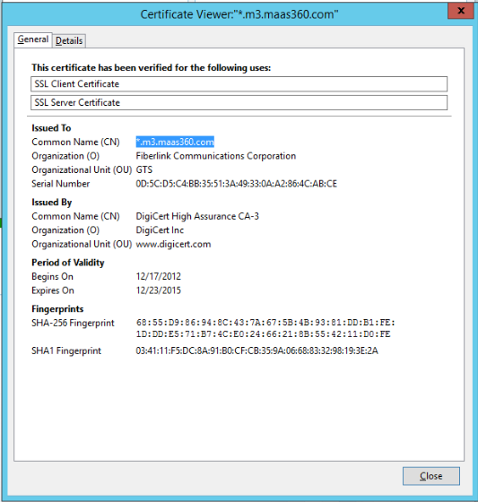Click the DigiCert High Assurance CA-3 issuer name

click(x=197, y=216)
